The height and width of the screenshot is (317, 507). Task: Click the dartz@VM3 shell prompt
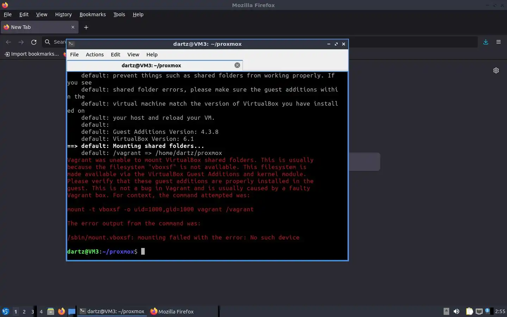click(x=102, y=251)
